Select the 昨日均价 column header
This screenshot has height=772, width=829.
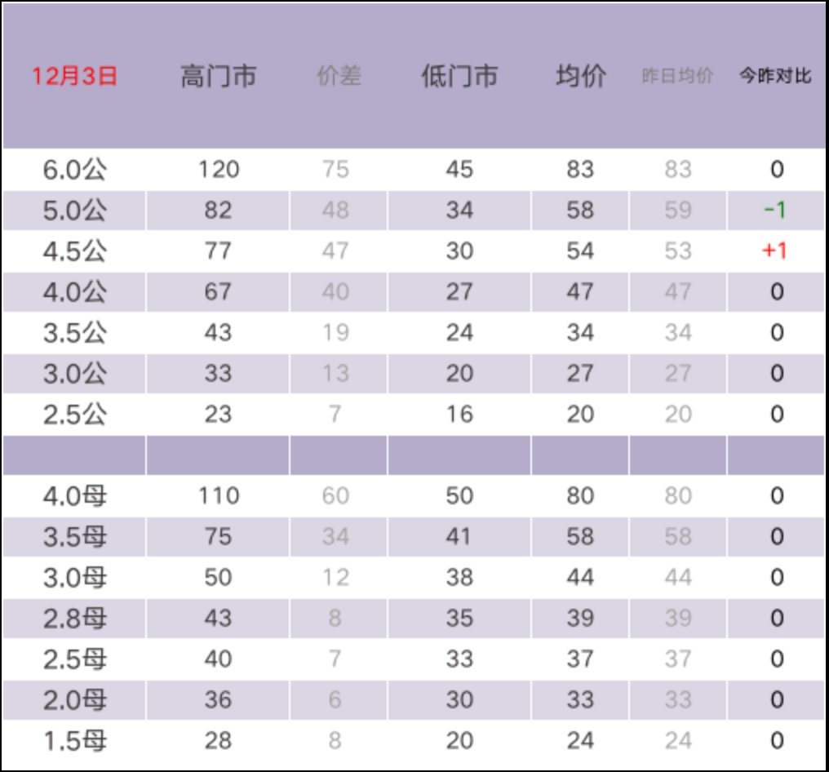point(678,76)
